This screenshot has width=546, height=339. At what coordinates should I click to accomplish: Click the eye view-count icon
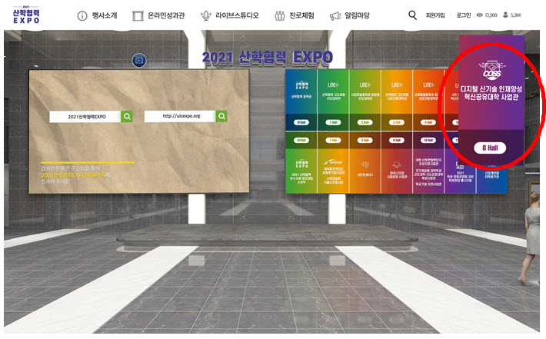(480, 15)
